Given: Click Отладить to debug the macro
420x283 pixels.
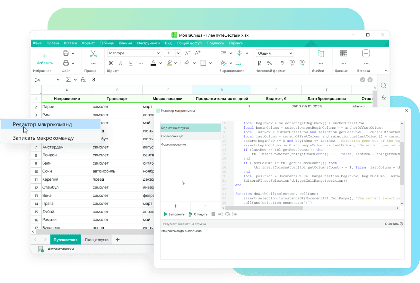Looking at the screenshot, I should (198, 214).
